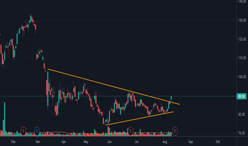
Task: Click the late June earnings E marker
Action: coord(130,131)
